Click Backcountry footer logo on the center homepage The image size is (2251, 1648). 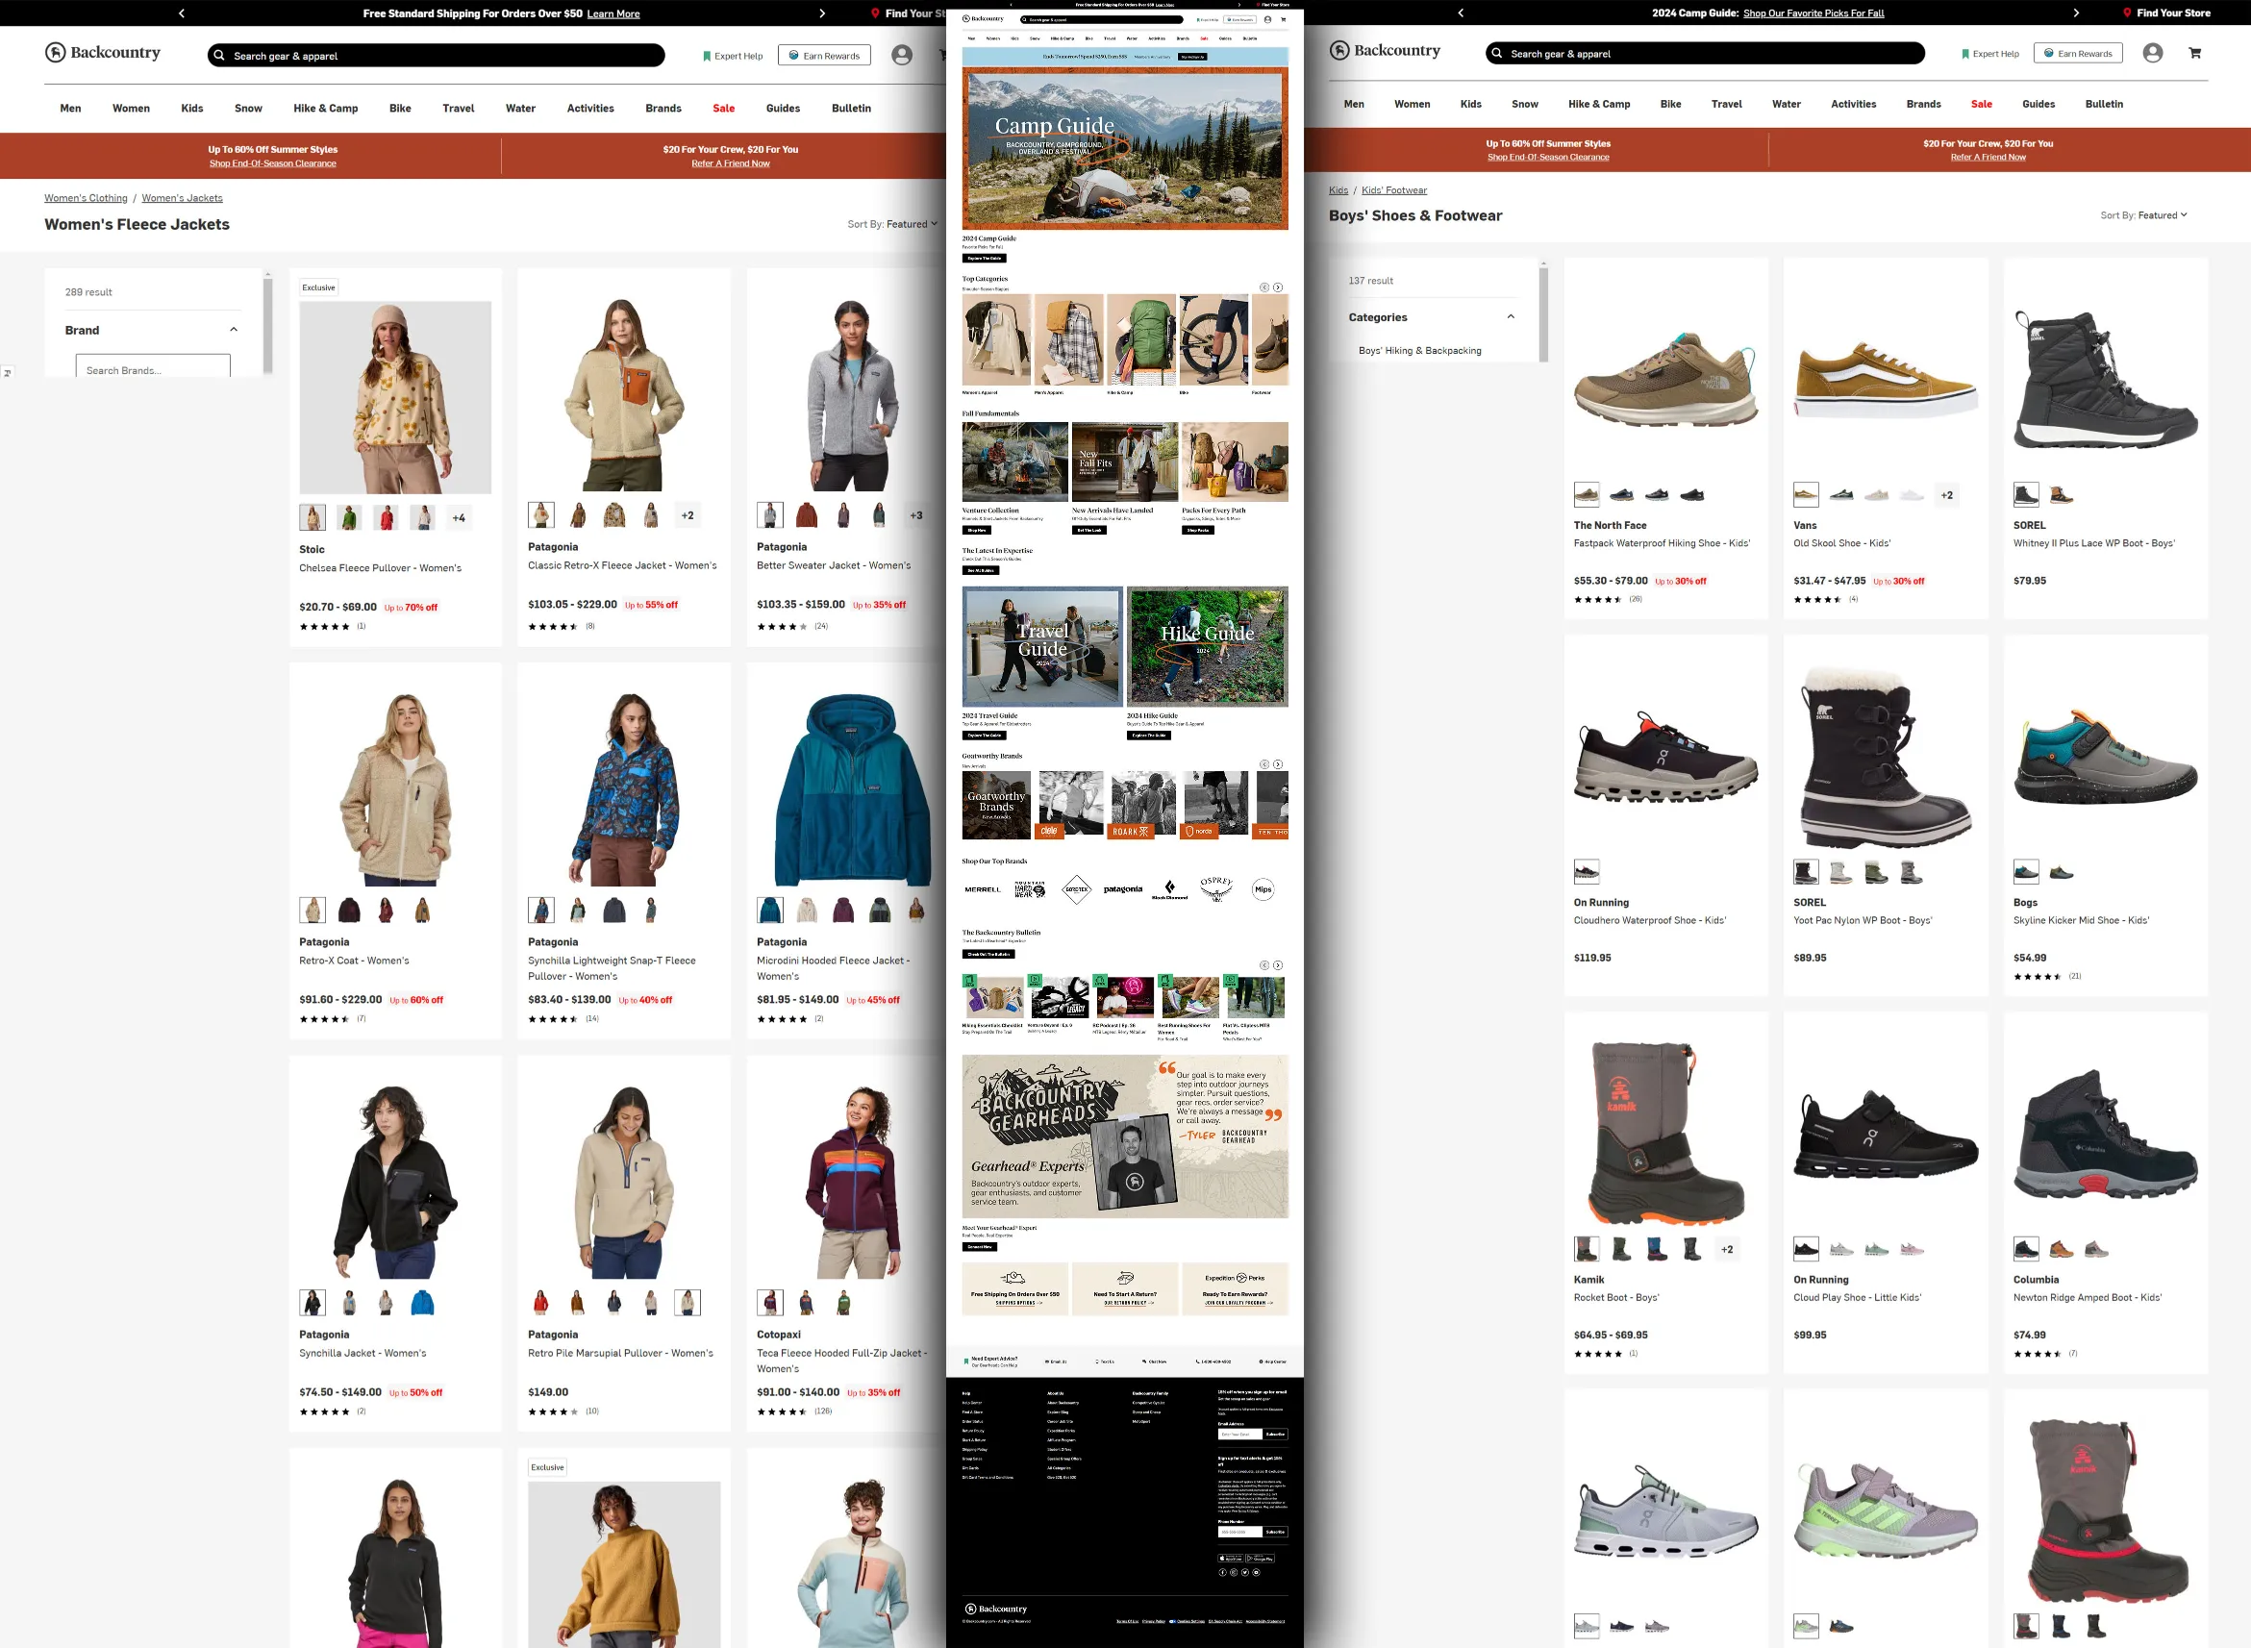coord(996,1608)
